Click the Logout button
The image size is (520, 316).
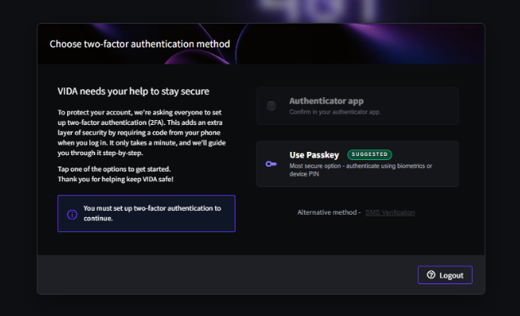(445, 275)
